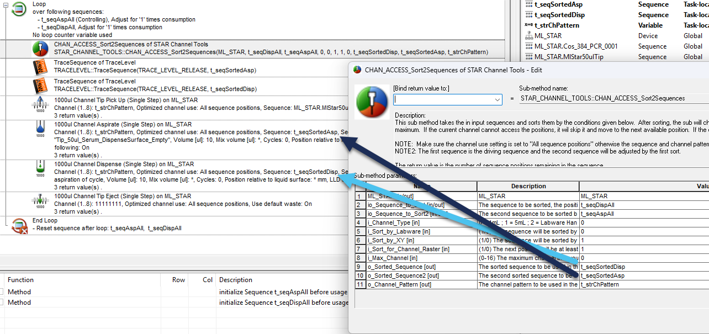
Task: Select the 1000ul Channel Aspirate icon
Action: [40, 132]
